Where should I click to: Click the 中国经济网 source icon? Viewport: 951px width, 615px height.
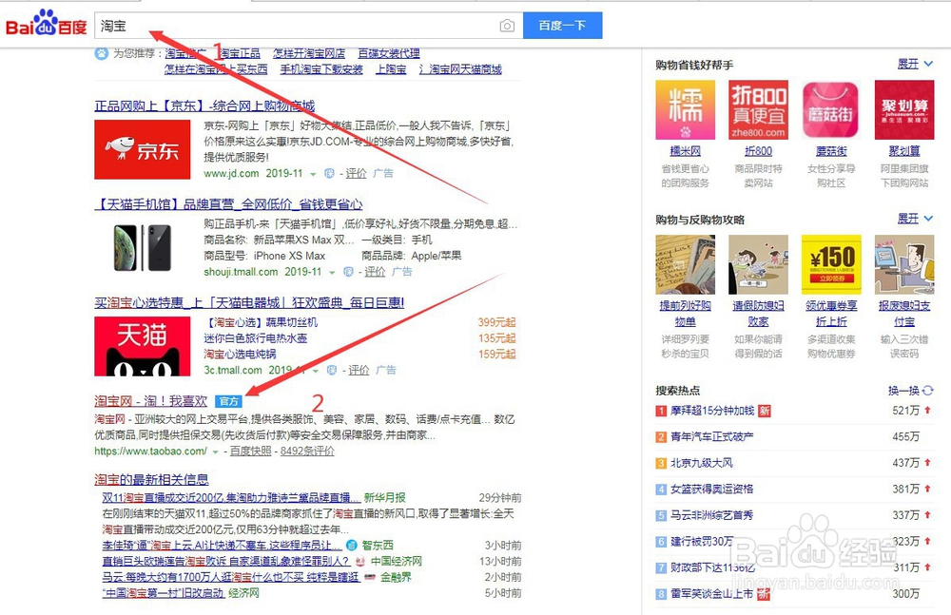pyautogui.click(x=360, y=561)
